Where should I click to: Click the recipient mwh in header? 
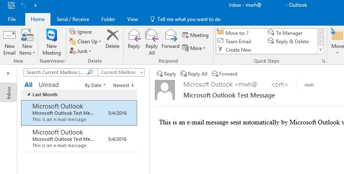pos(309,85)
